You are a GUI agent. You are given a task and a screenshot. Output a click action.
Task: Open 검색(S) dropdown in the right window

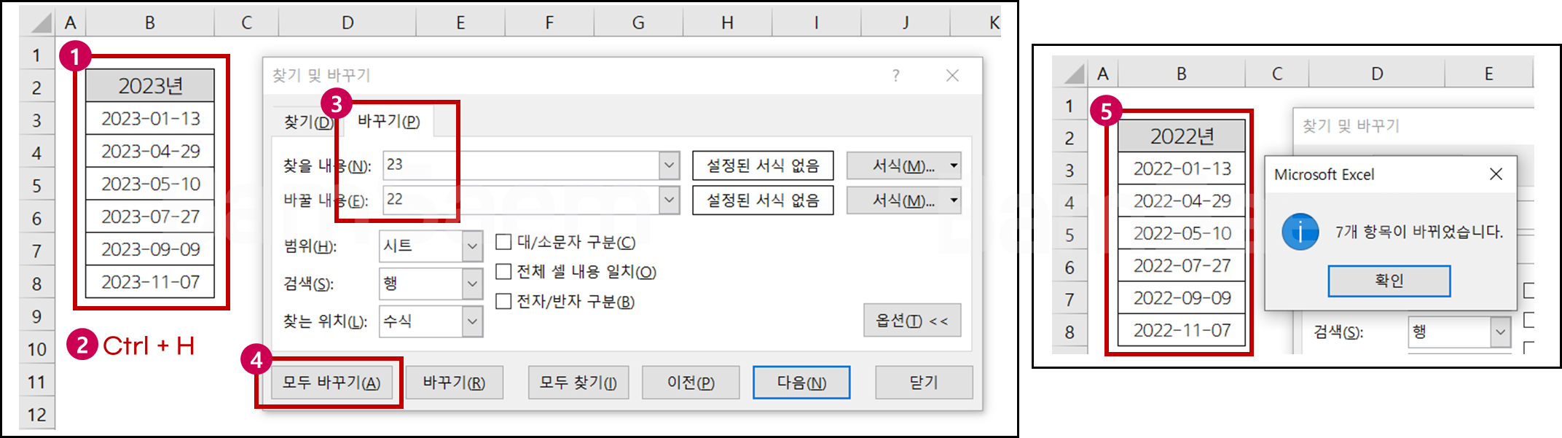pyautogui.click(x=1459, y=332)
